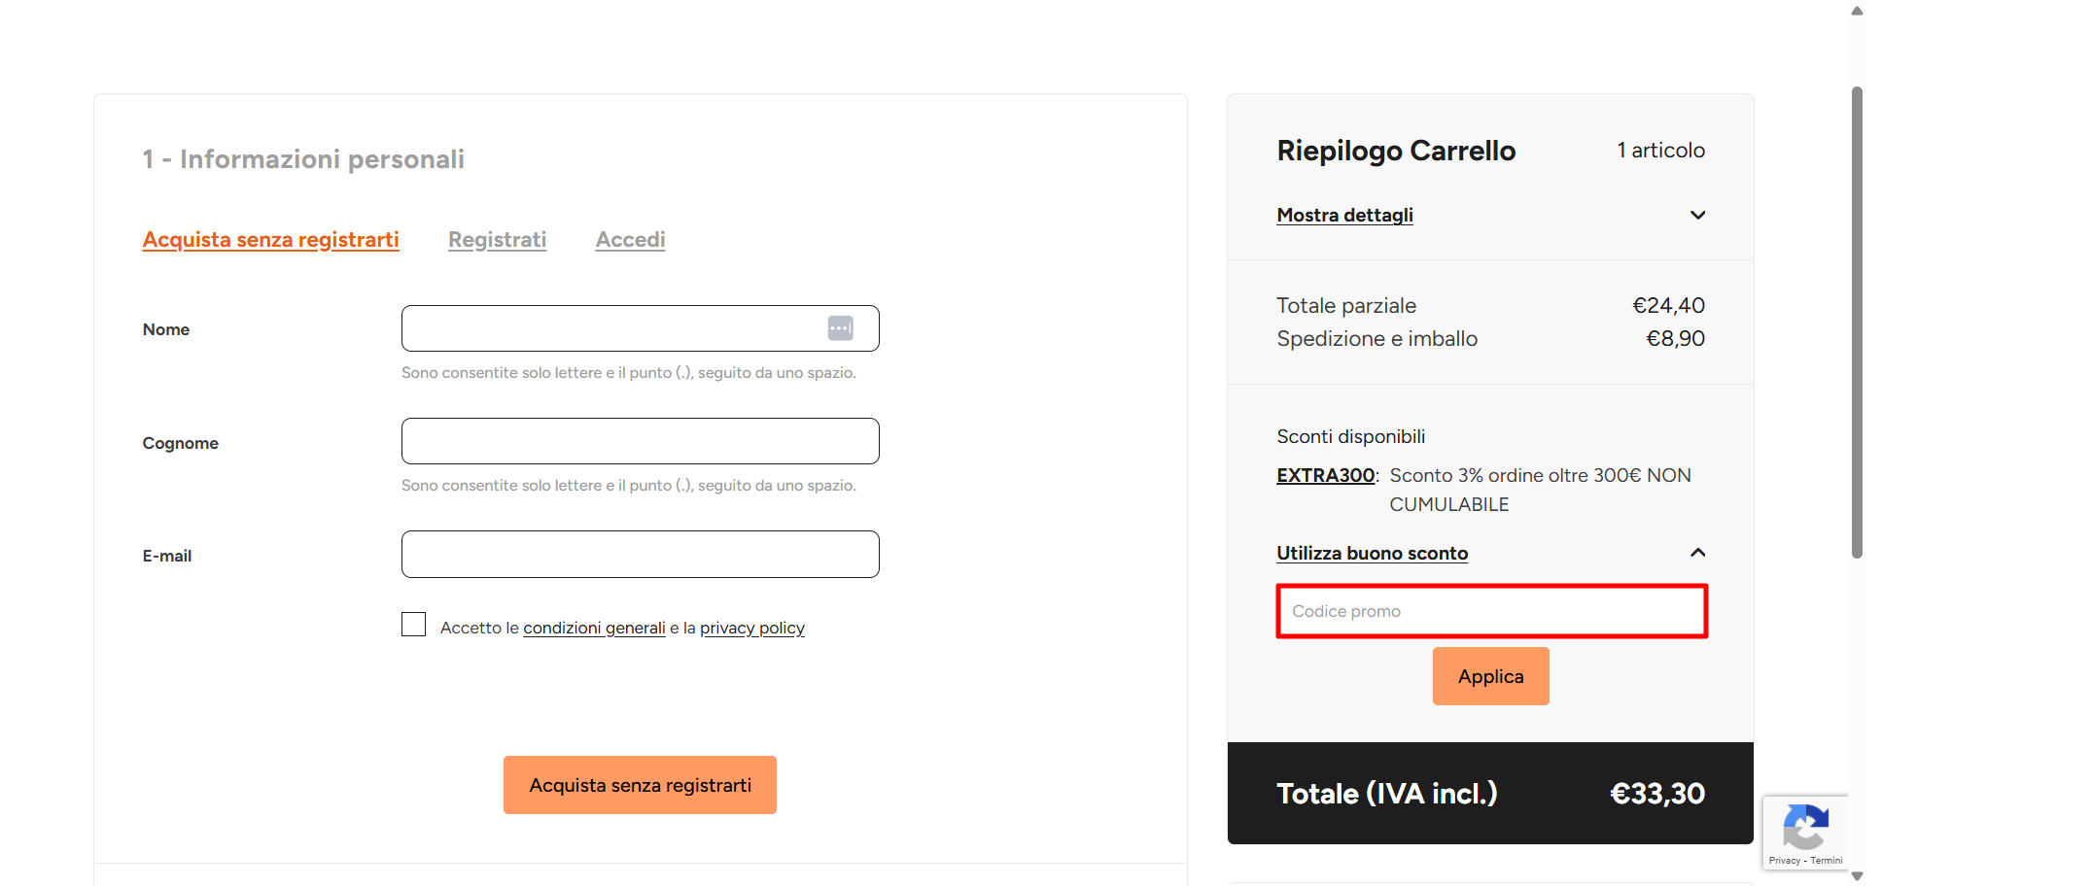Screen dimensions: 2091x886
Task: Switch to the Registrati tab
Action: pos(497,239)
